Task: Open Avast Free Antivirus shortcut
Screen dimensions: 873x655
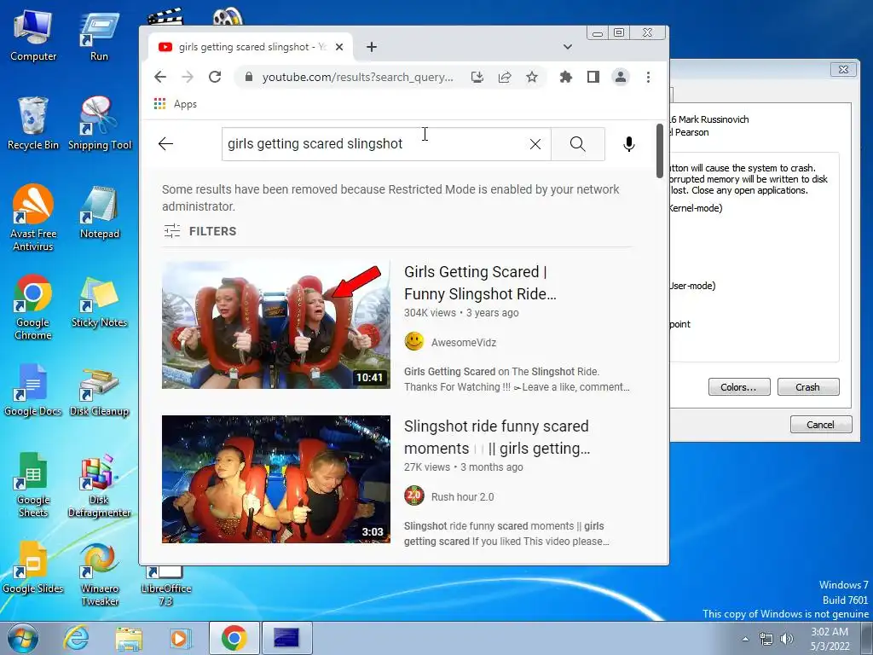Action: 33,218
